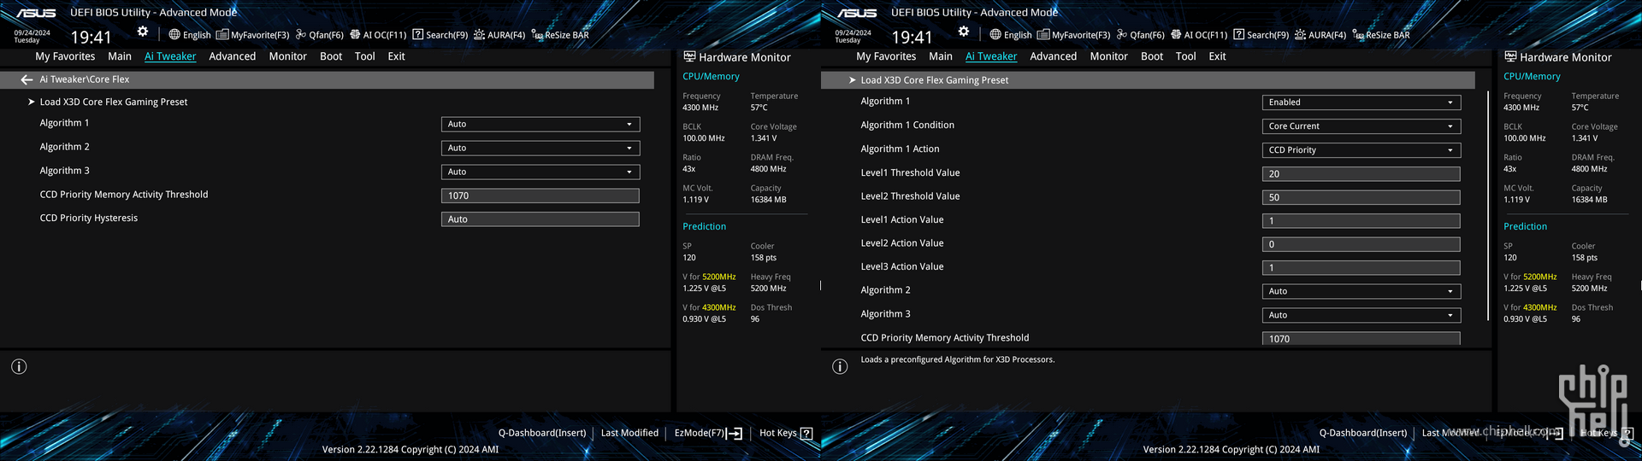Click the Hardware Monitor icon in left screen

pos(689,57)
